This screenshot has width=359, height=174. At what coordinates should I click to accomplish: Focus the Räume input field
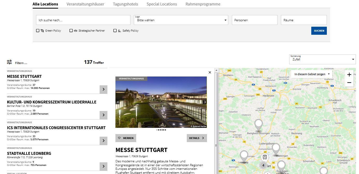click(304, 20)
